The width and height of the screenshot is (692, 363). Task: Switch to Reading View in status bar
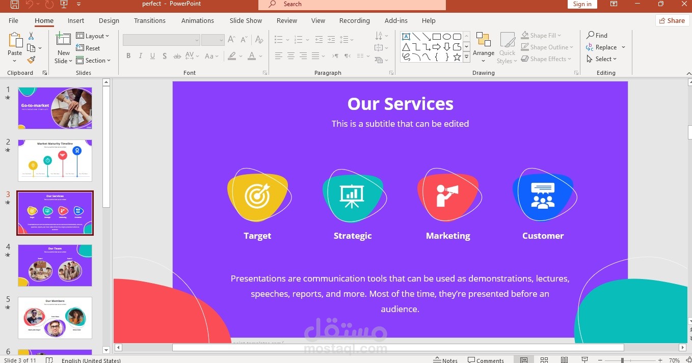564,360
